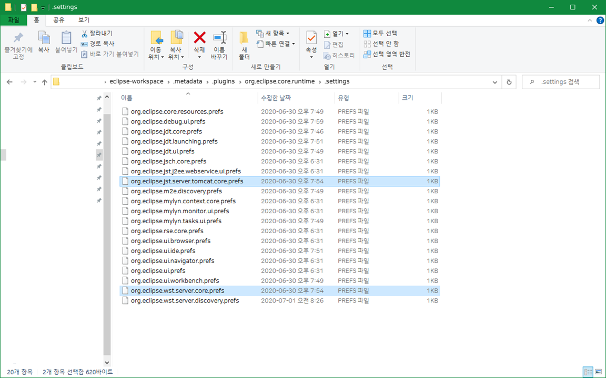
Task: Collapse the ribbon with chevron
Action: pos(589,20)
